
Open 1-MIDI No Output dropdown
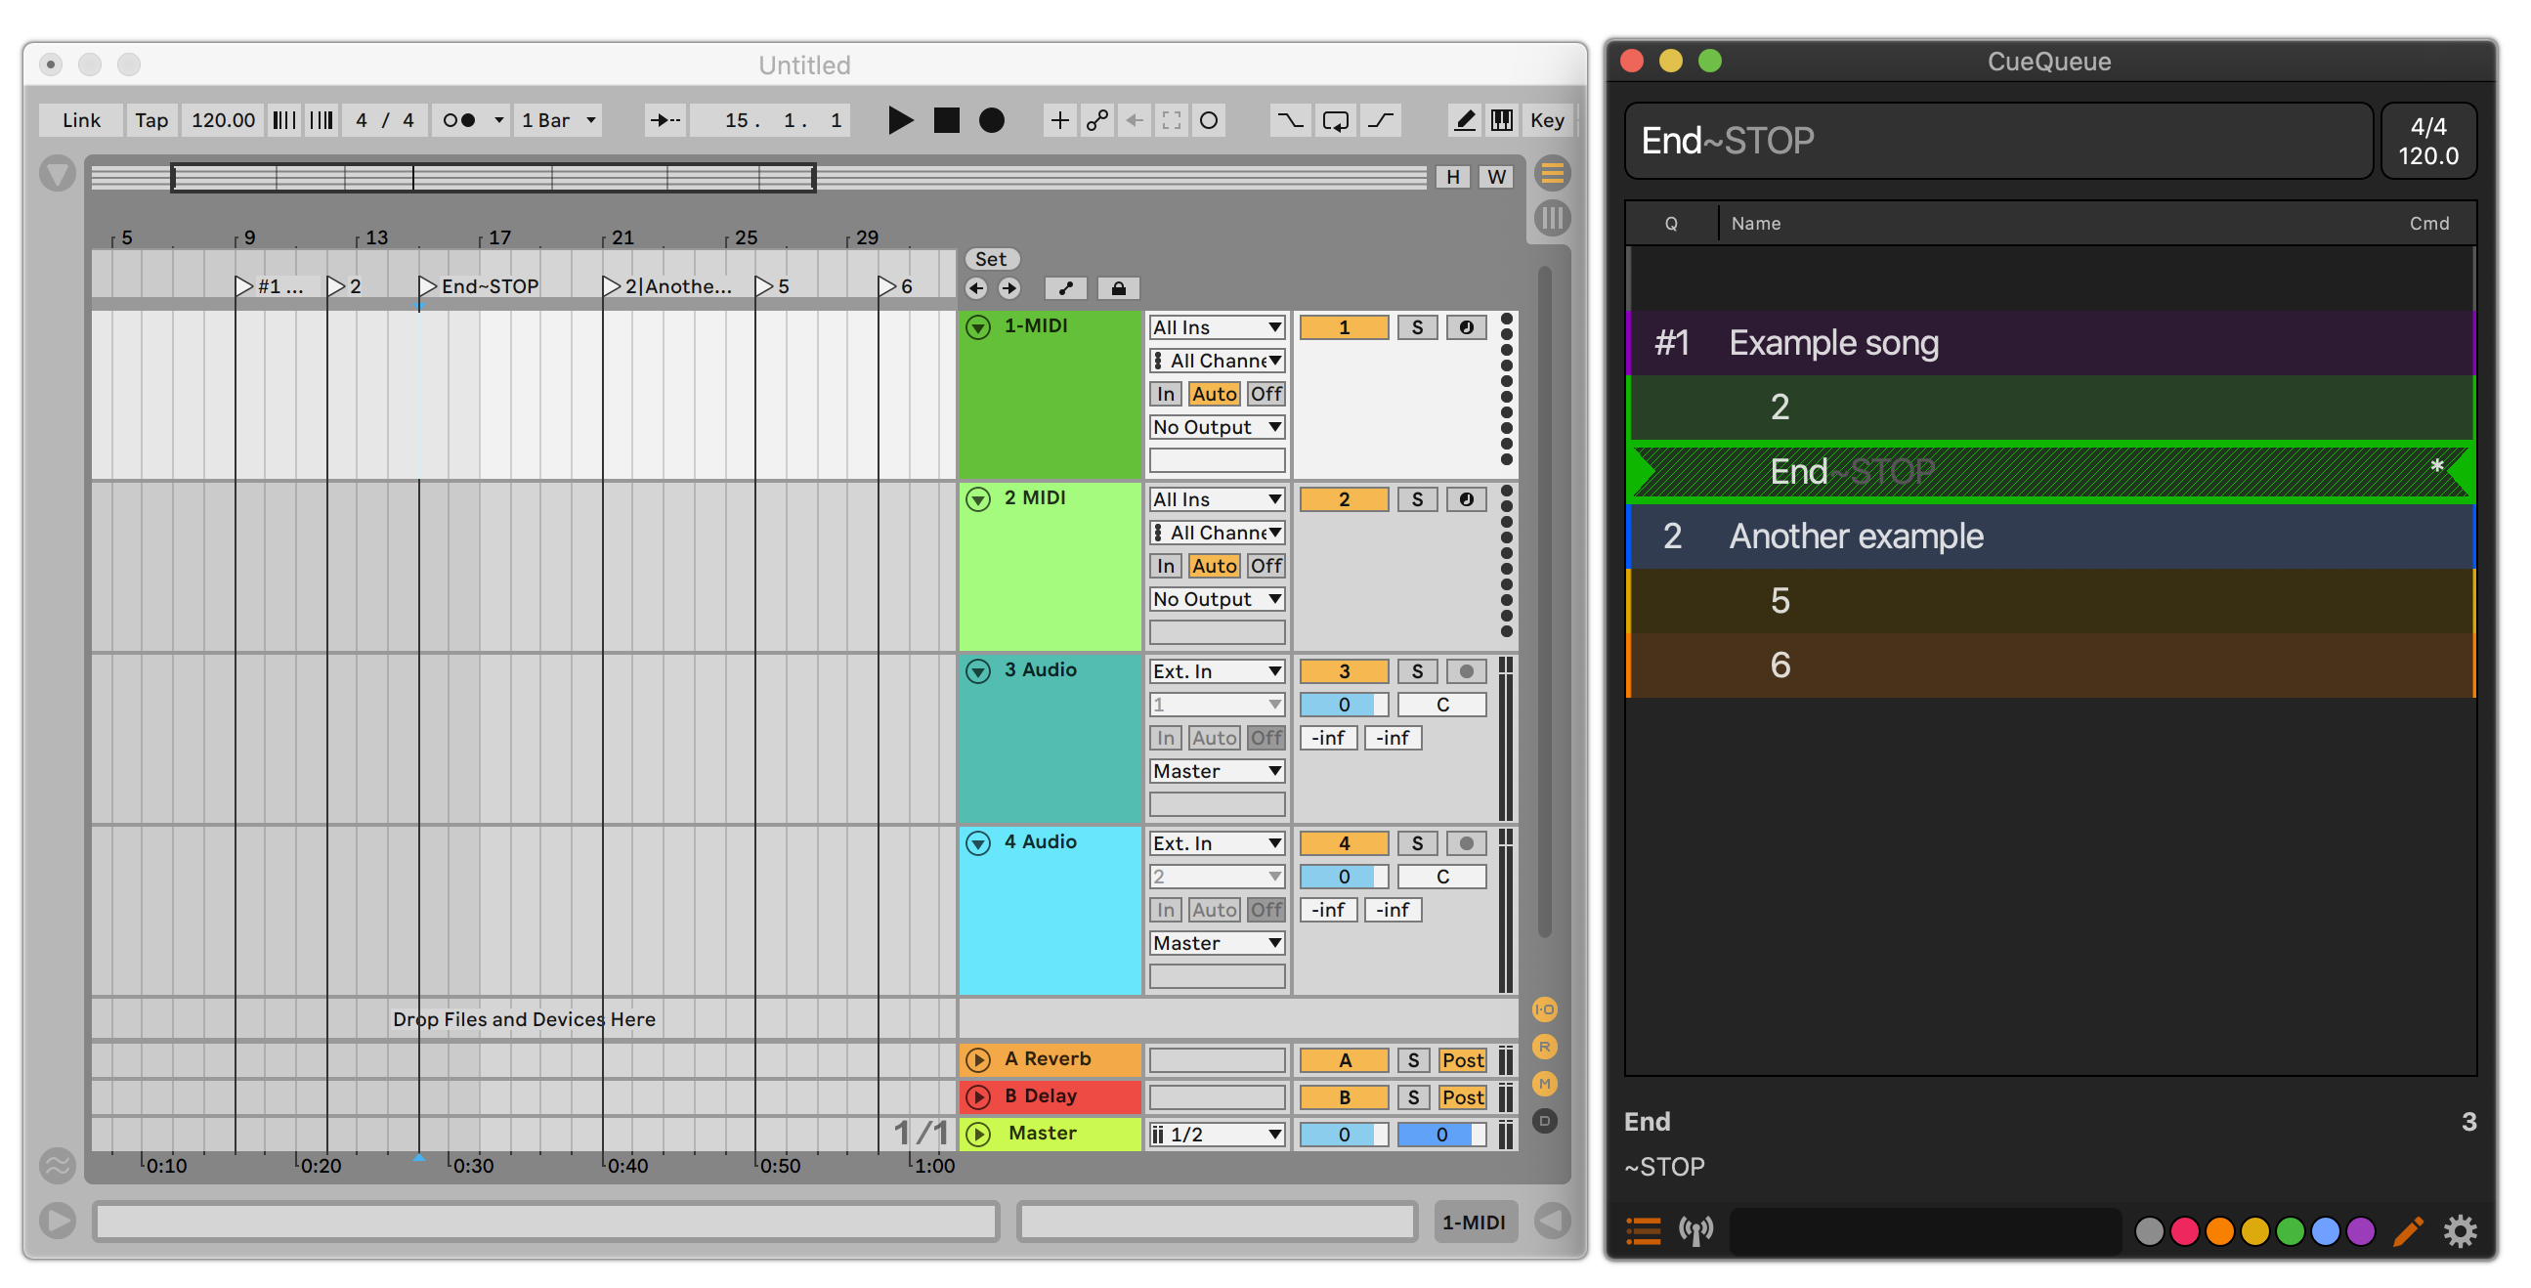pos(1217,427)
